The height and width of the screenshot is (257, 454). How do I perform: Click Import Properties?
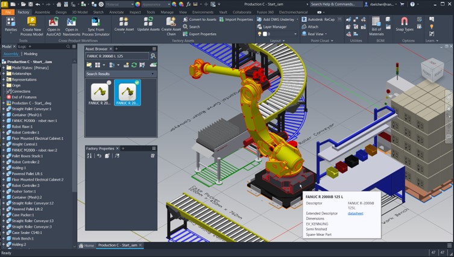tap(236, 19)
